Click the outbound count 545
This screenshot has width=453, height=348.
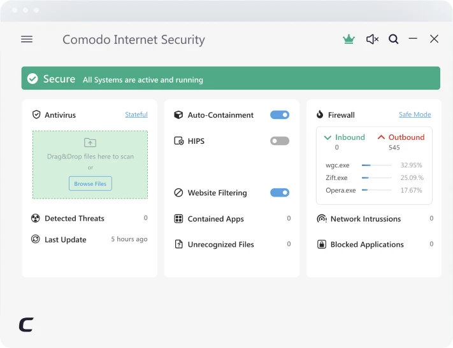coord(394,148)
